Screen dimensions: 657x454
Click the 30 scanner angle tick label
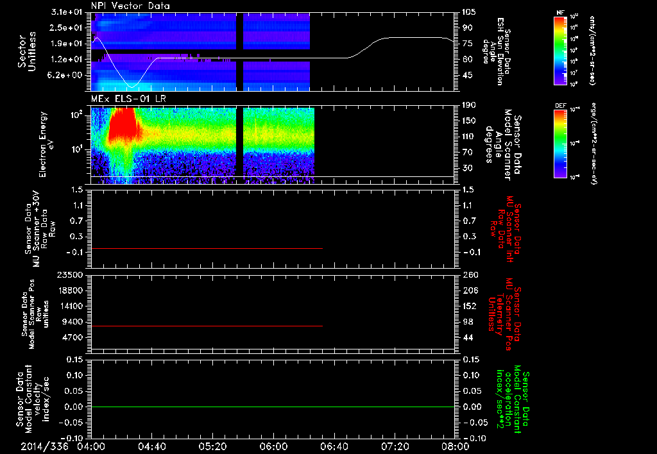467,168
